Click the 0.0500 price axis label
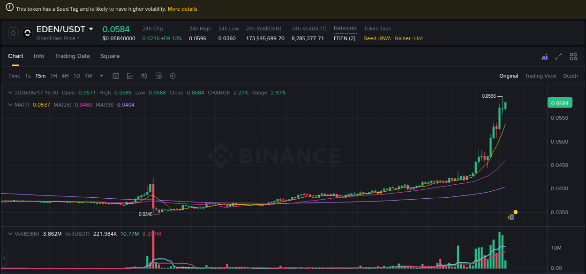Viewport: 586px width, 274px height. 559,142
